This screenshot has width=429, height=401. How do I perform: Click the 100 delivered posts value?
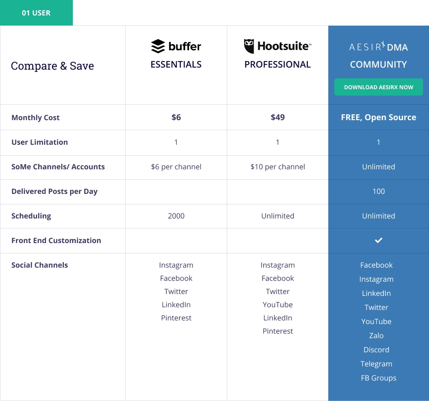tap(378, 191)
